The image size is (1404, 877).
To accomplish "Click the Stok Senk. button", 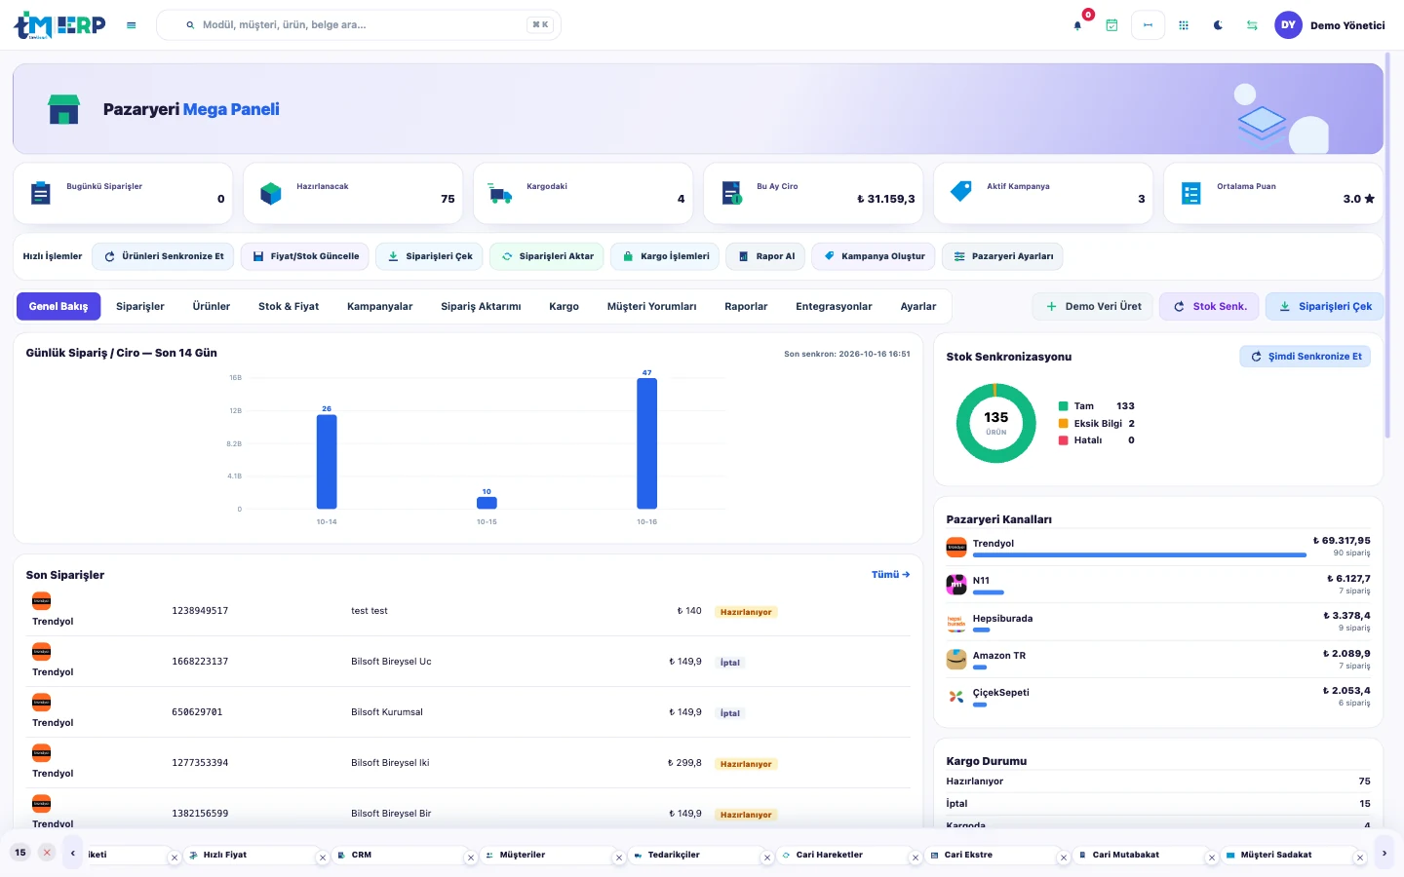I will tap(1209, 306).
